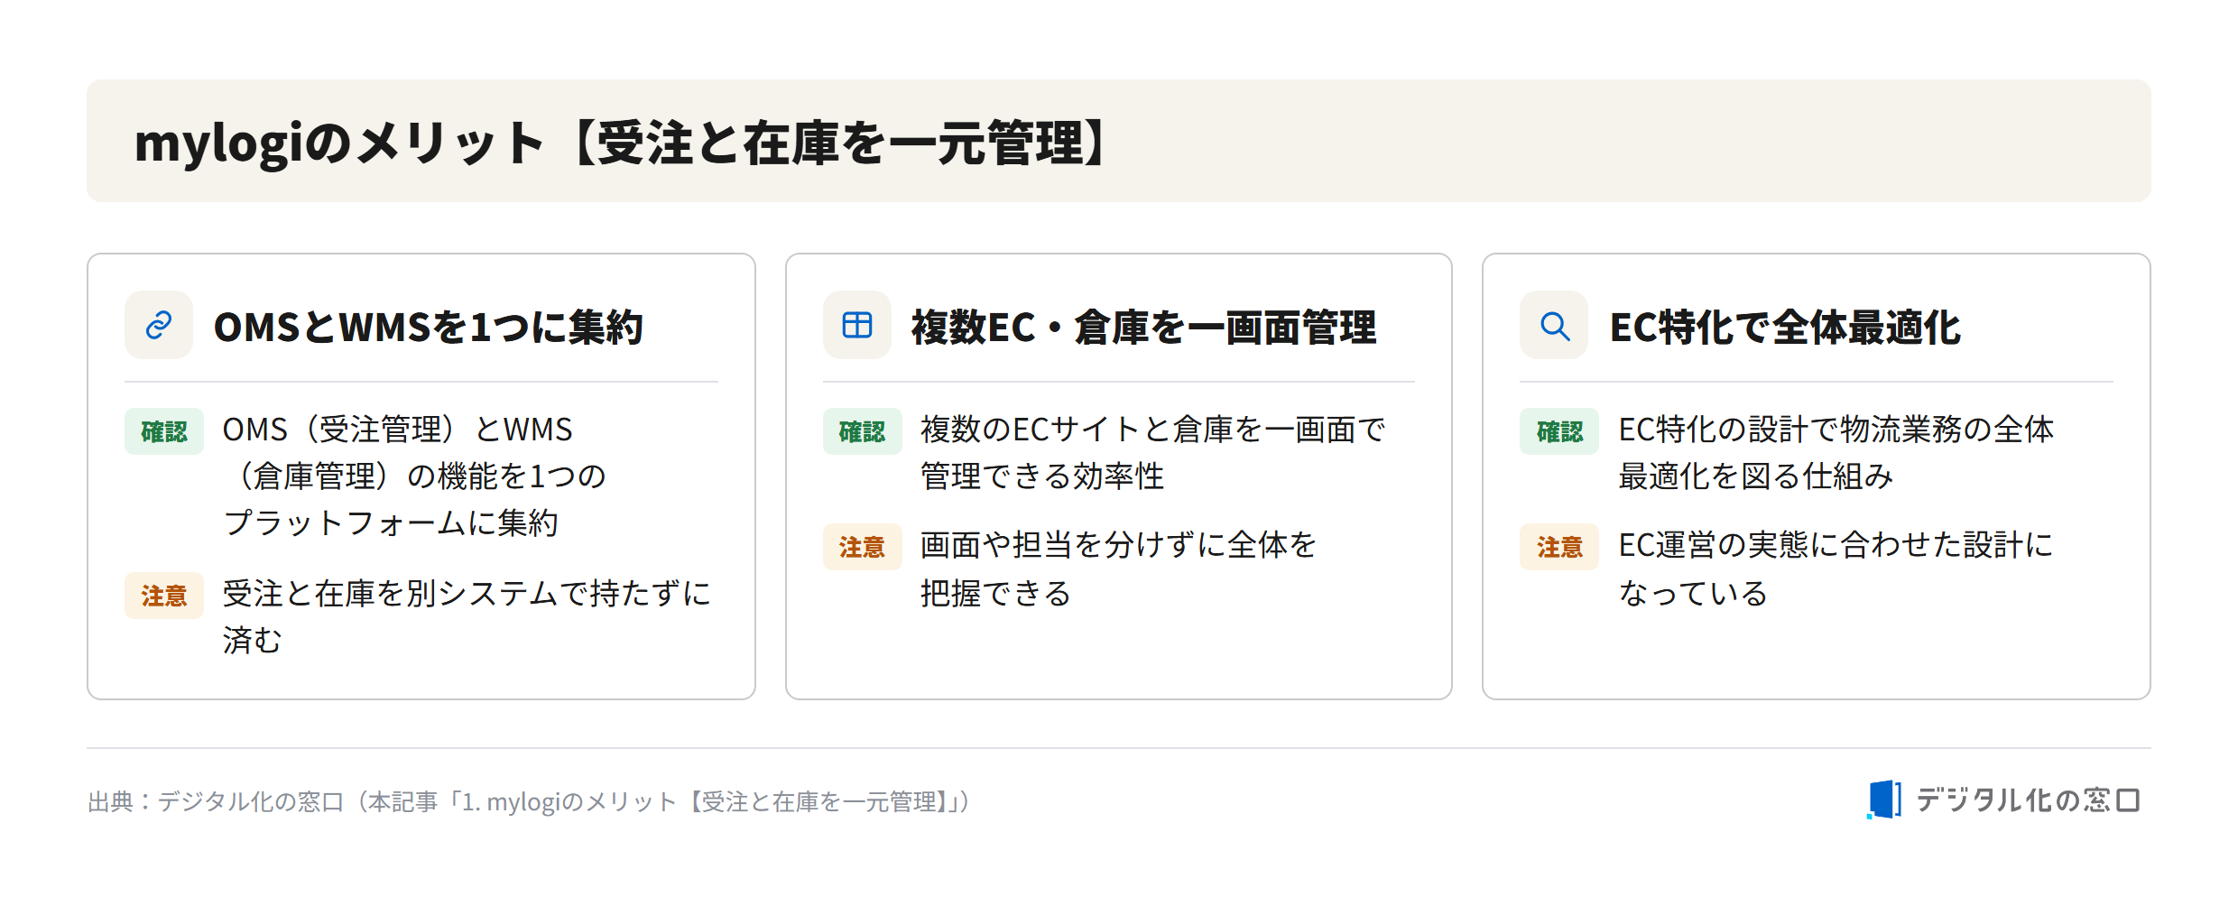Click the green 確認 badge in the OMS card

(x=164, y=431)
